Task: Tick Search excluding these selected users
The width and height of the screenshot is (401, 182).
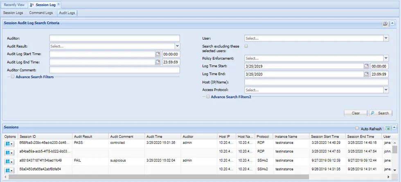Action: 246,46
